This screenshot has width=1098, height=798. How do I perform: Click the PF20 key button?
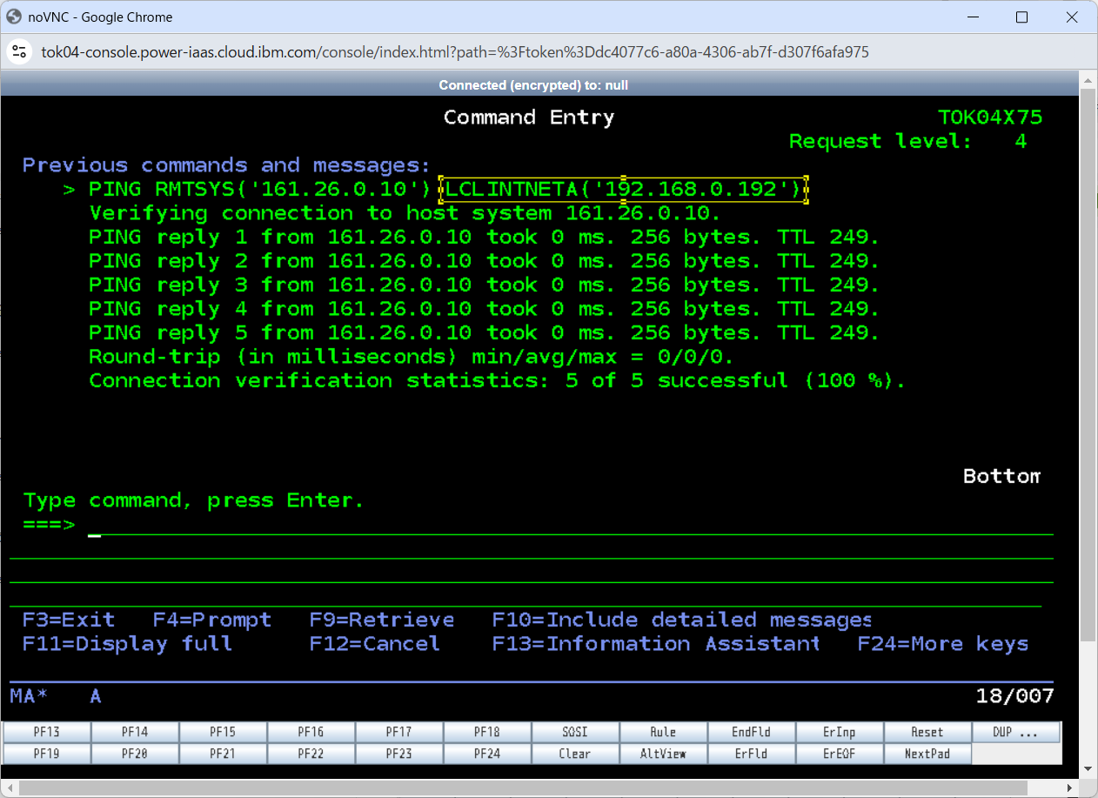[x=135, y=754]
